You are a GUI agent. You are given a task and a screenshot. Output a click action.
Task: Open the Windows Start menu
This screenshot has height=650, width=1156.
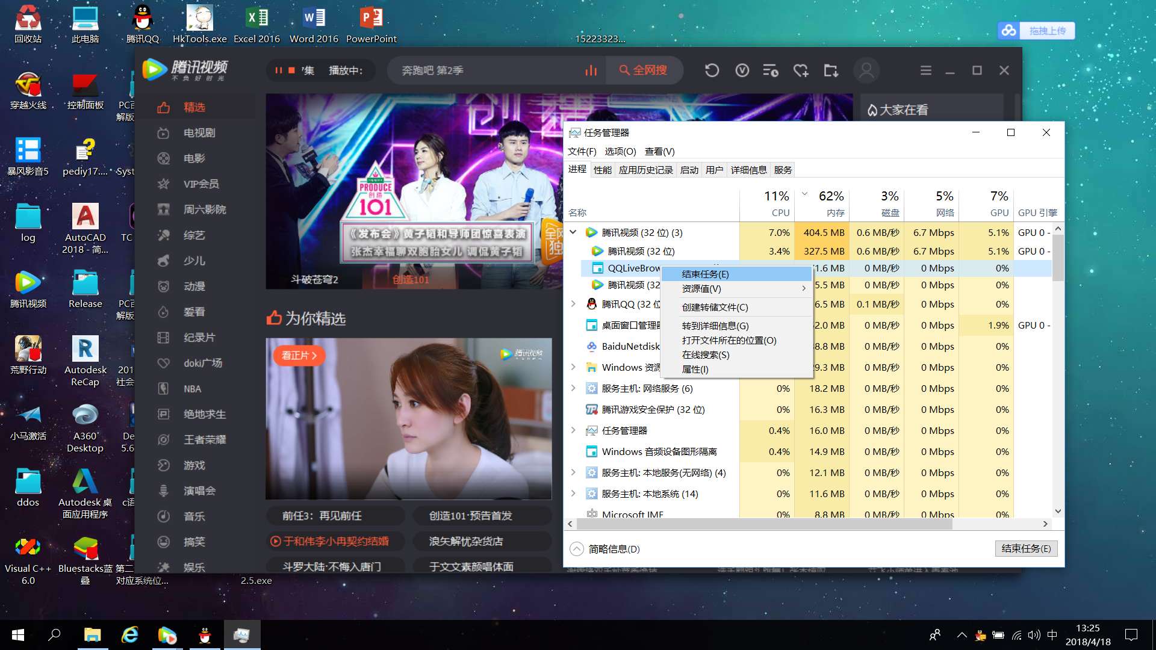point(18,635)
